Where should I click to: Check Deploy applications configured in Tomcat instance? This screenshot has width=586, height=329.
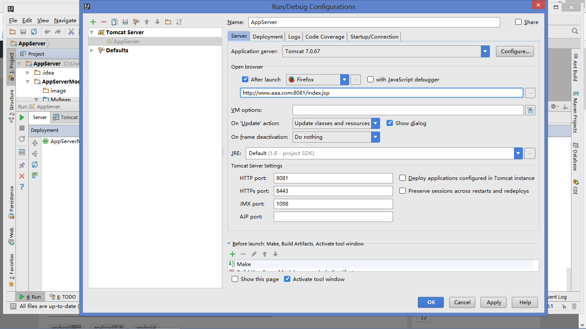click(403, 178)
